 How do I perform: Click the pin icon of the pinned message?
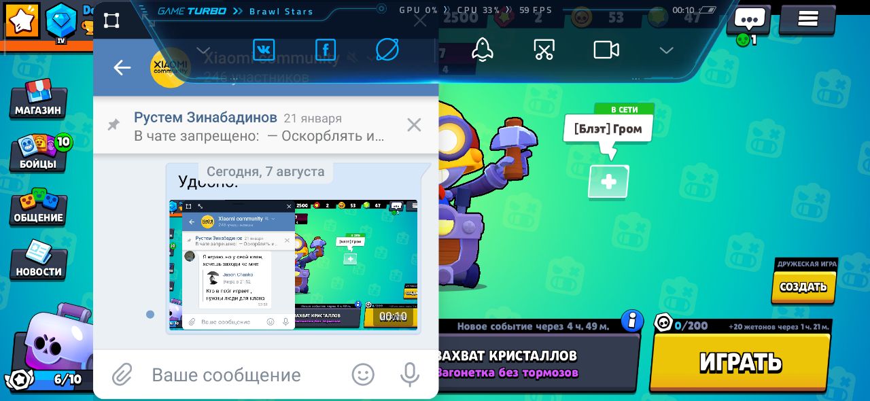pos(114,125)
